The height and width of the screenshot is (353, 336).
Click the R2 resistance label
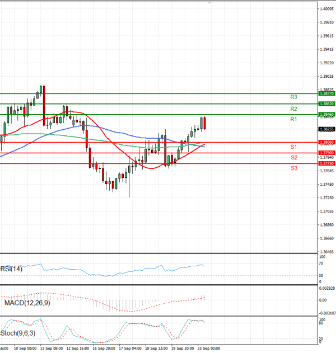[x=293, y=109]
